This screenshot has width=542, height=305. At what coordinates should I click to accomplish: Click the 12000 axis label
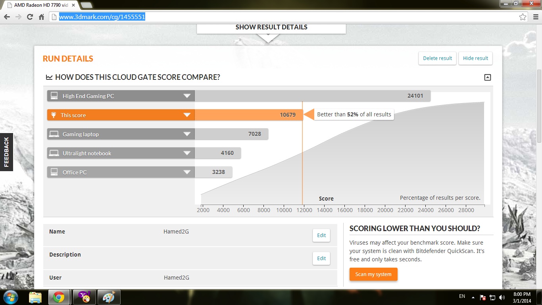tap(304, 210)
